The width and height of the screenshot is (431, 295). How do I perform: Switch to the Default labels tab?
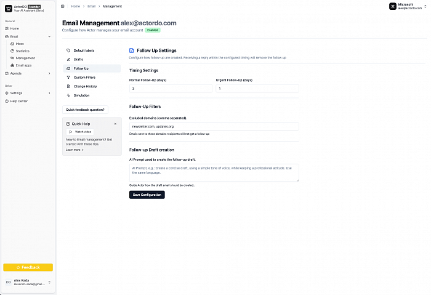[x=83, y=50]
